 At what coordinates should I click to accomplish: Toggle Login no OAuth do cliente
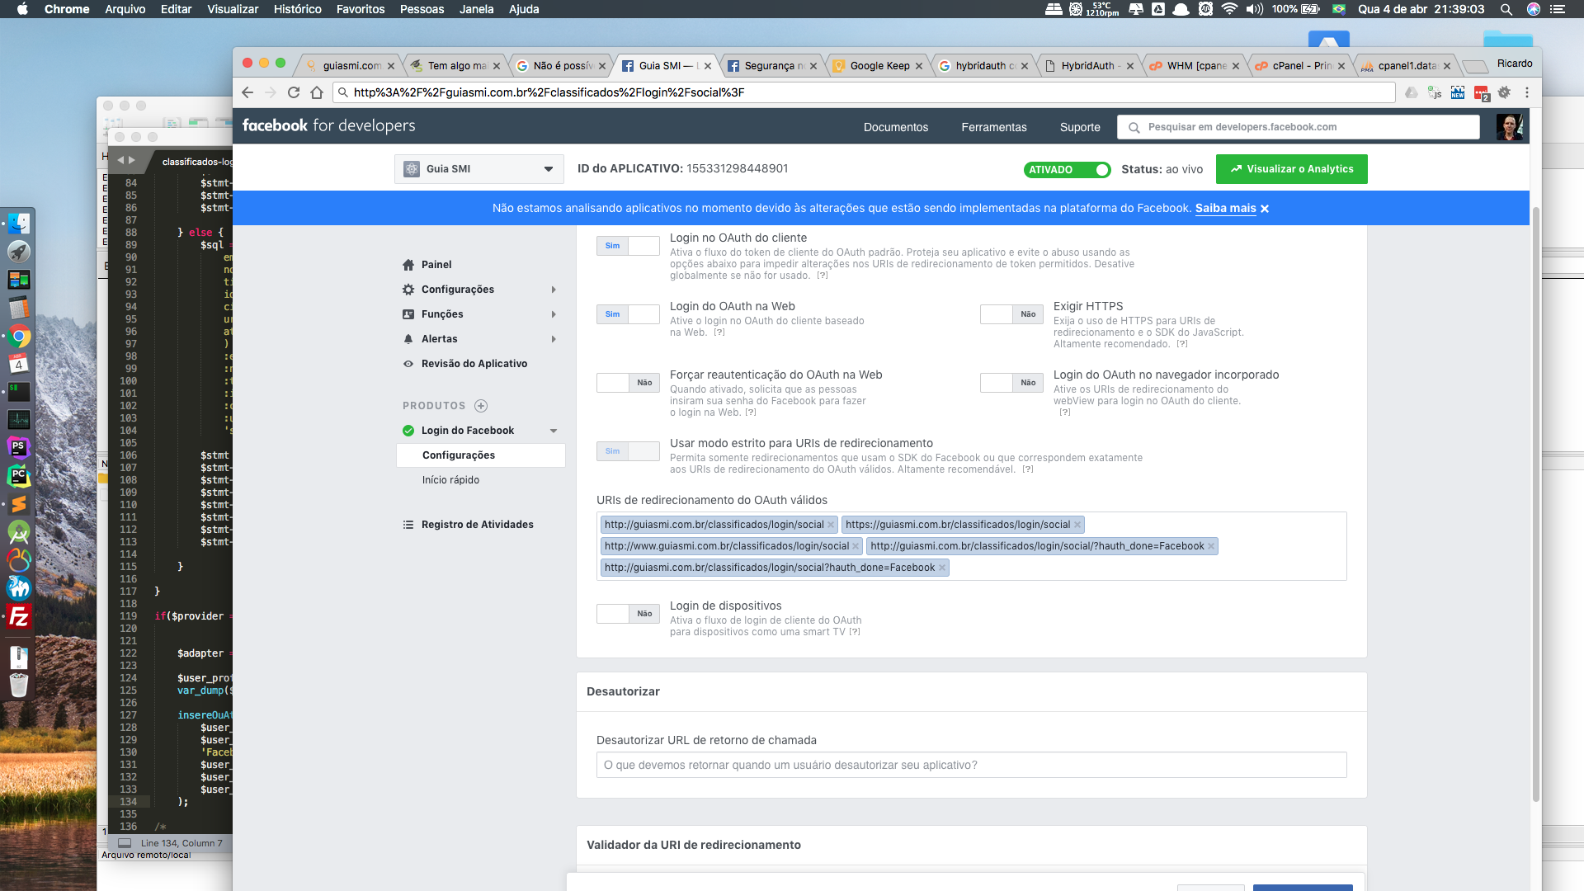(x=628, y=246)
